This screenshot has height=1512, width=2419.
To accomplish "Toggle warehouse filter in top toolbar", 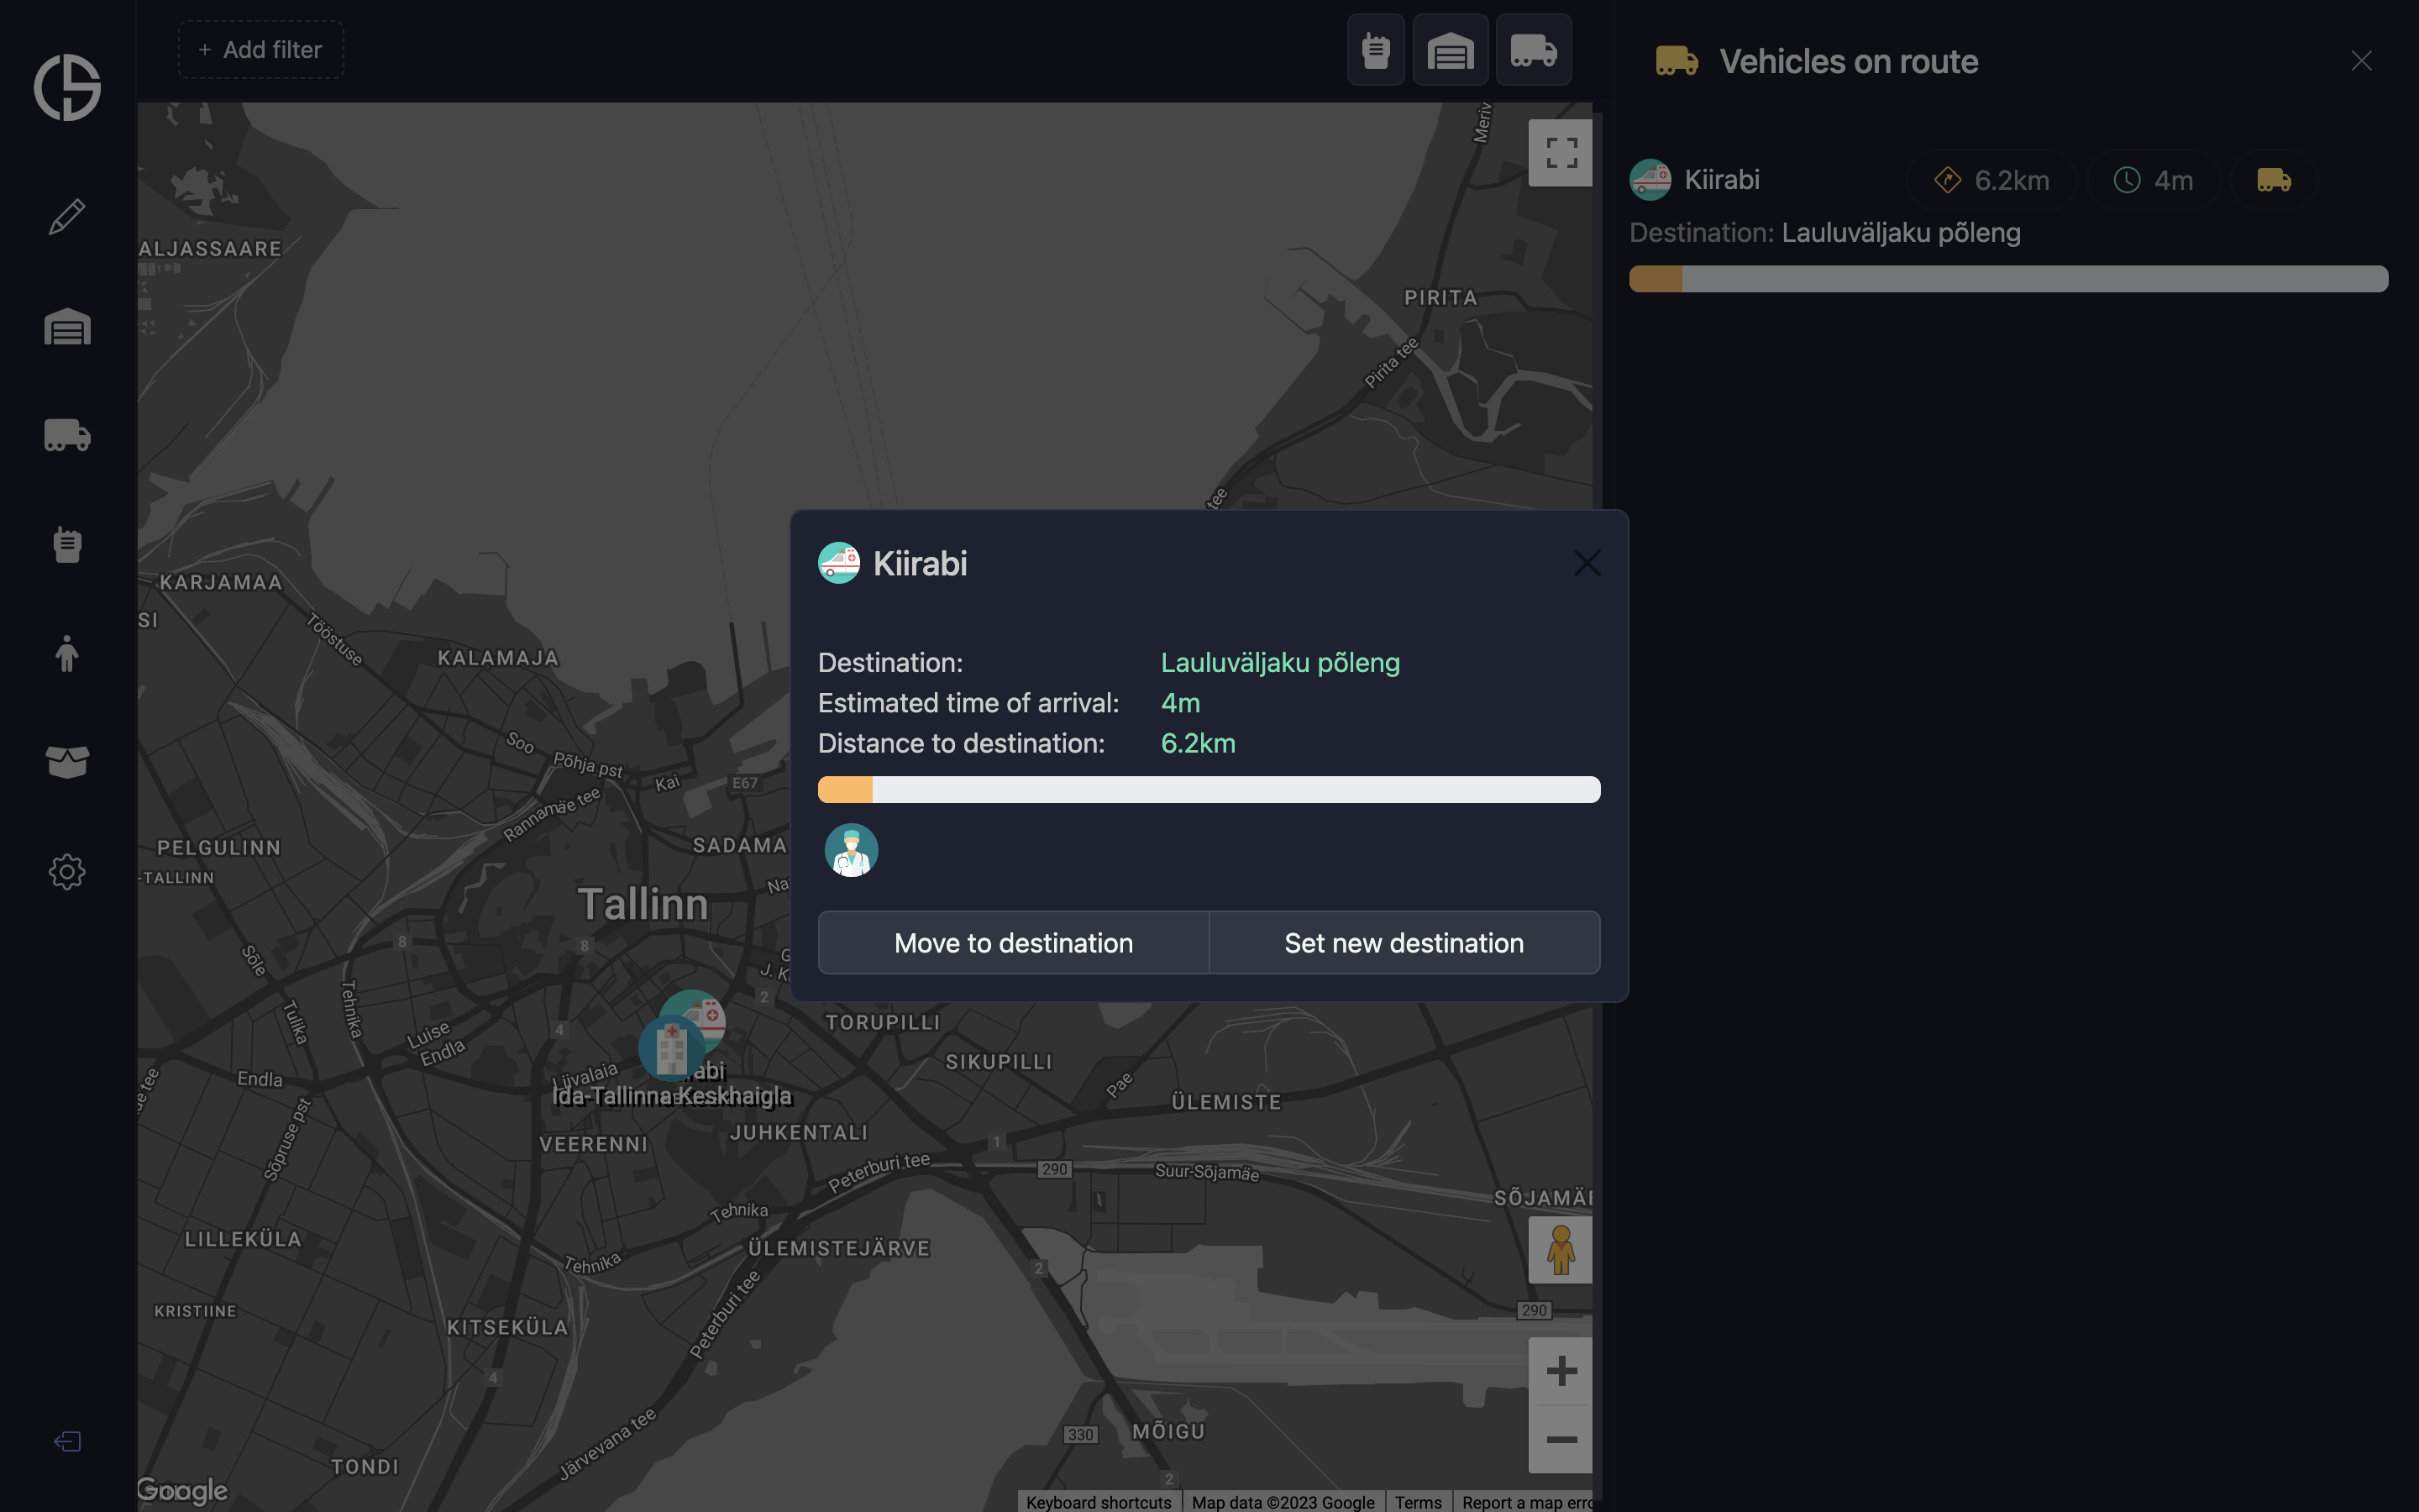I will 1451,50.
